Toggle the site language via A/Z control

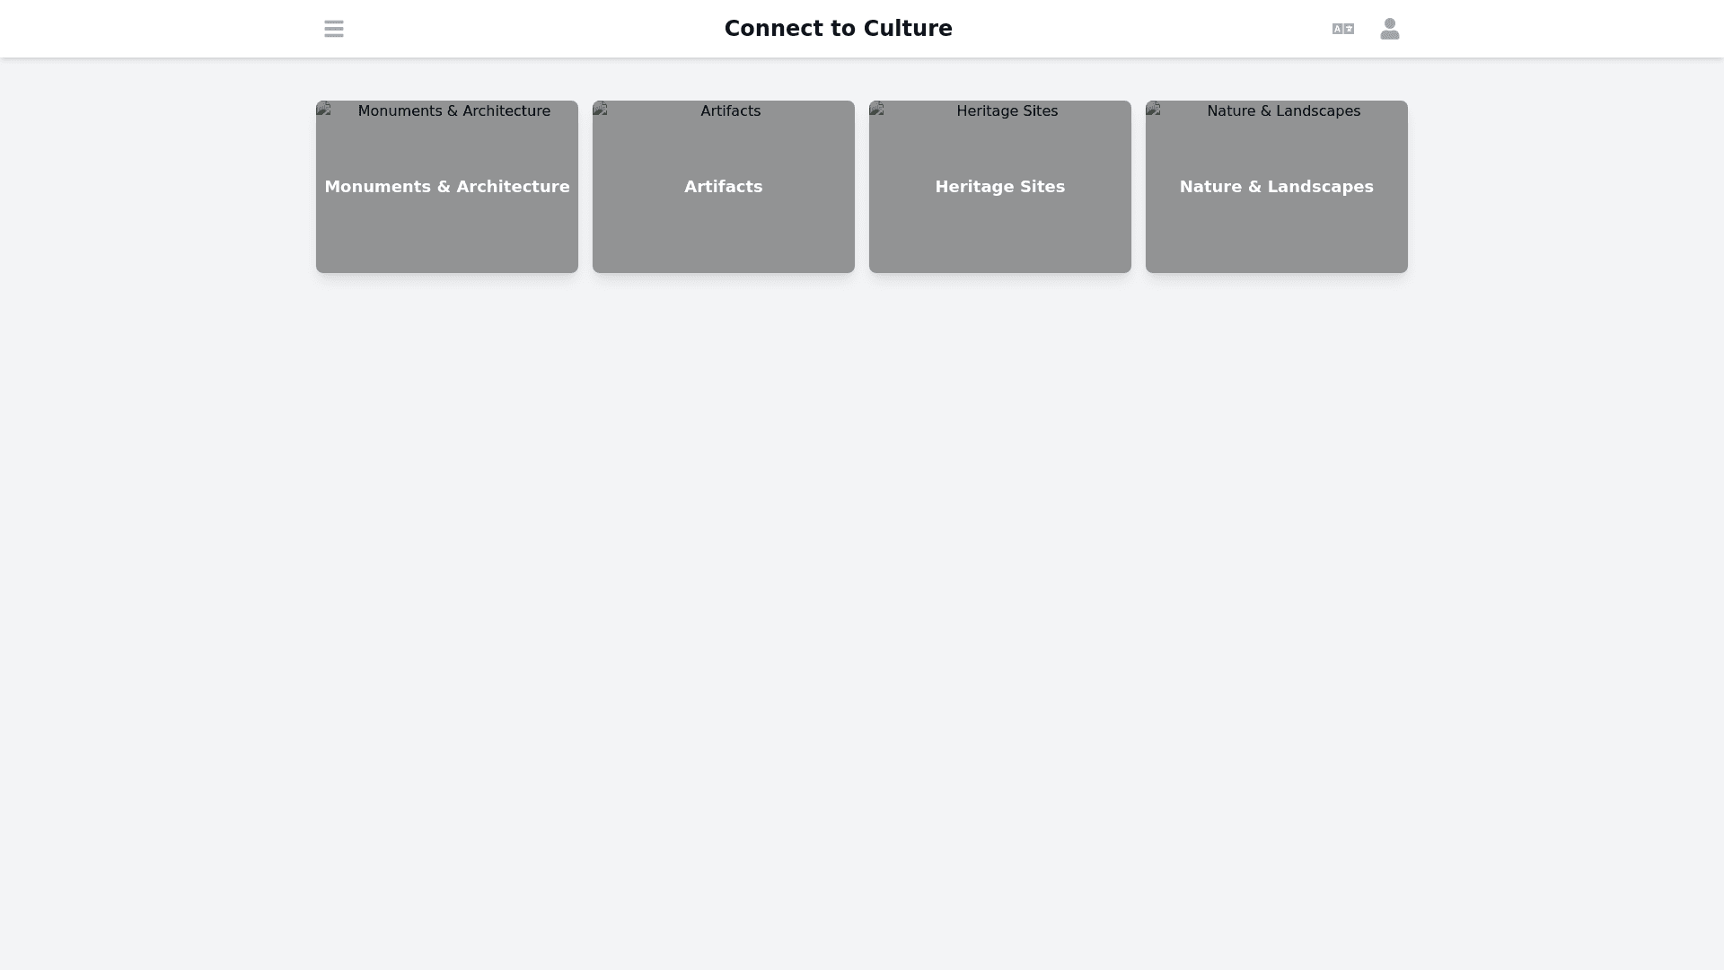point(1341,28)
